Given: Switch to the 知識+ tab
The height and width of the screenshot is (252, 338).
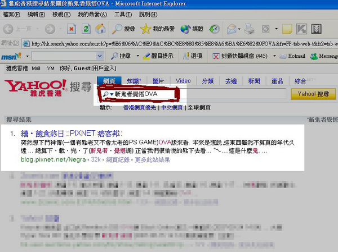Looking at the screenshot, I should pyautogui.click(x=134, y=81).
